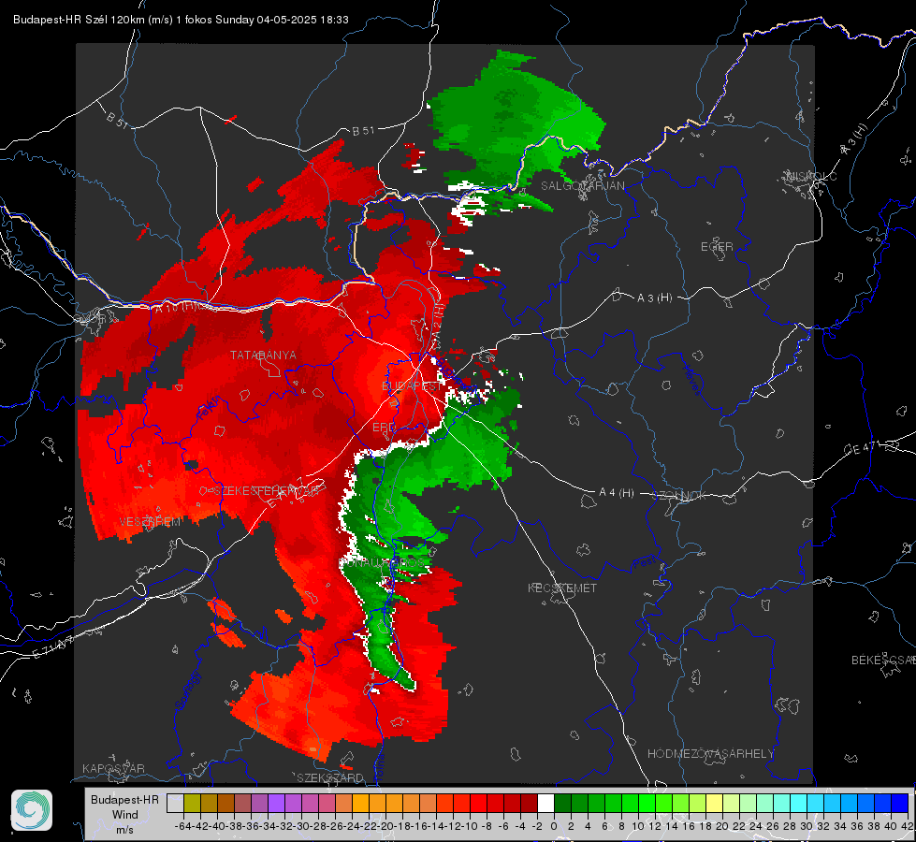Pick the dark blue last legend swatch
Screen dimensions: 916x842
[x=900, y=803]
